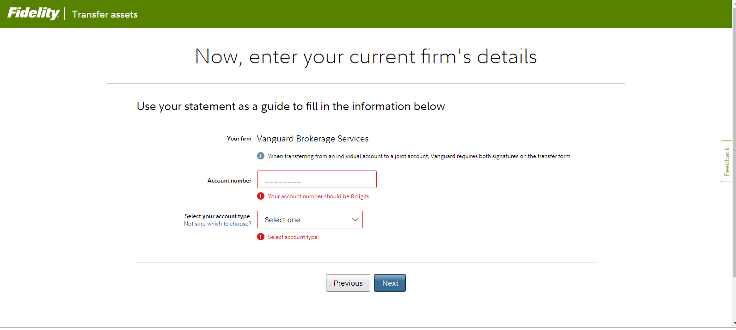Click the Transfer assets header title
Screen dimensions: 736x330
pos(105,14)
